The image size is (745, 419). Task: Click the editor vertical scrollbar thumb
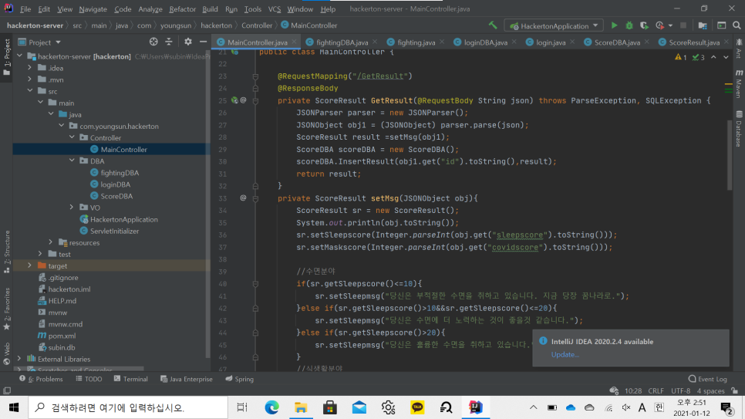pyautogui.click(x=730, y=154)
